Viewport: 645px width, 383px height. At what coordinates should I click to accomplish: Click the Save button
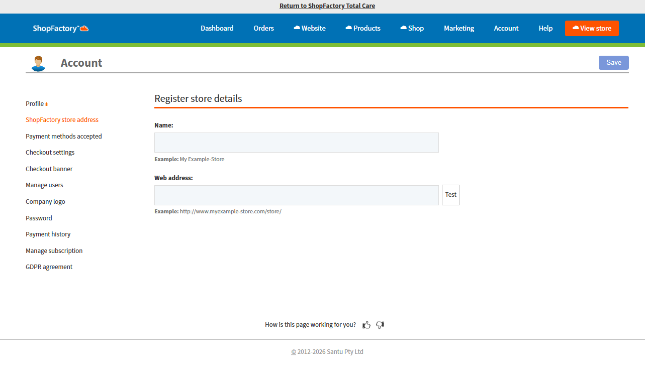pos(613,63)
